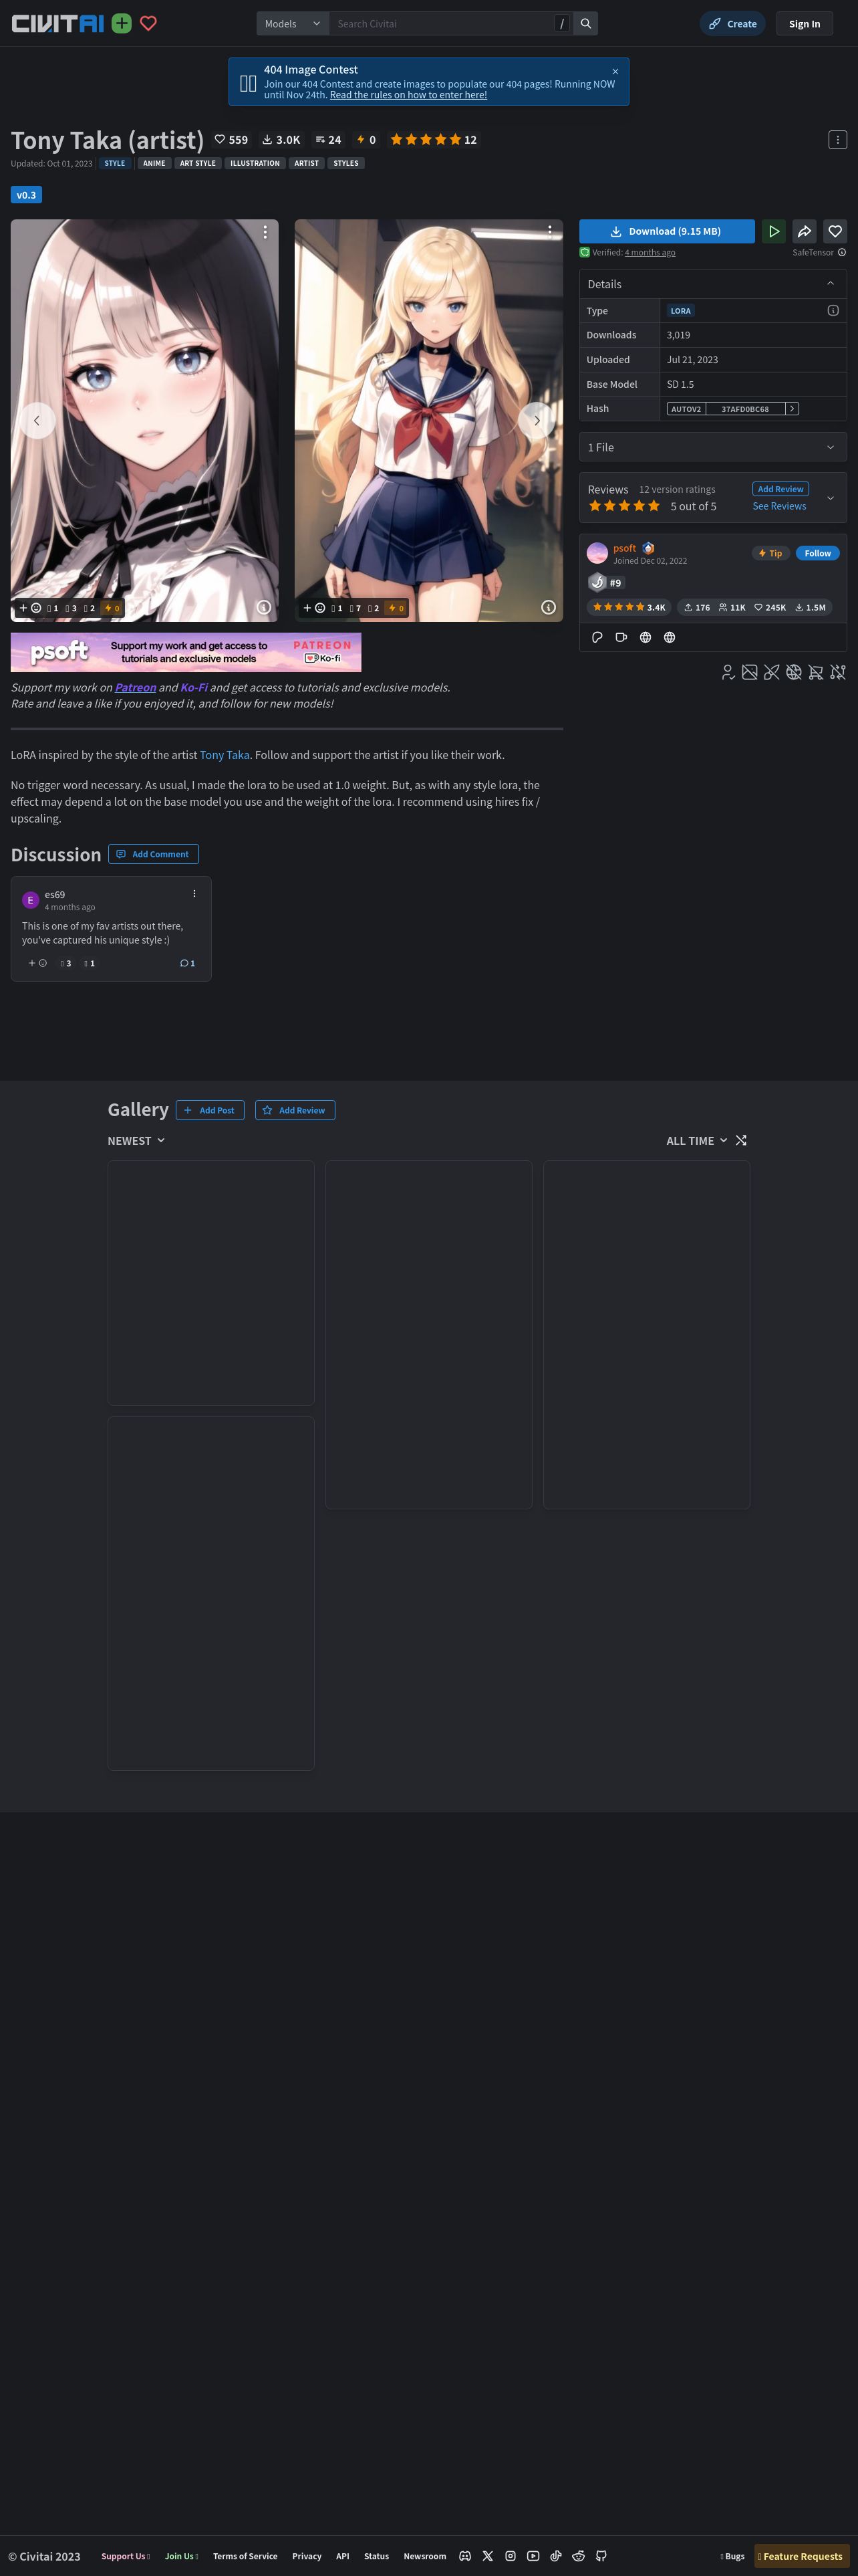The height and width of the screenshot is (2576, 858).
Task: Open three-dot menu on es69 comment
Action: click(194, 894)
